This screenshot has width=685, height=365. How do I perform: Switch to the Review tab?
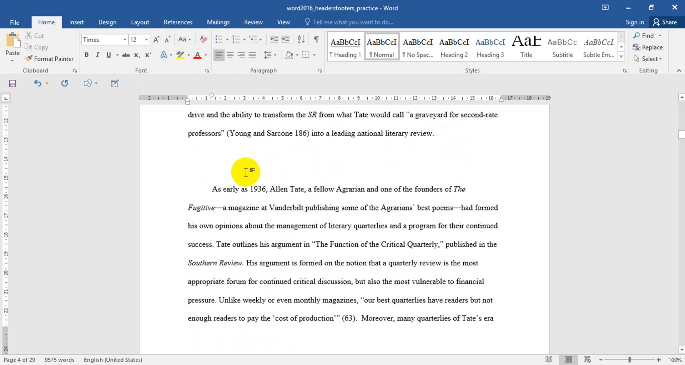[x=253, y=22]
